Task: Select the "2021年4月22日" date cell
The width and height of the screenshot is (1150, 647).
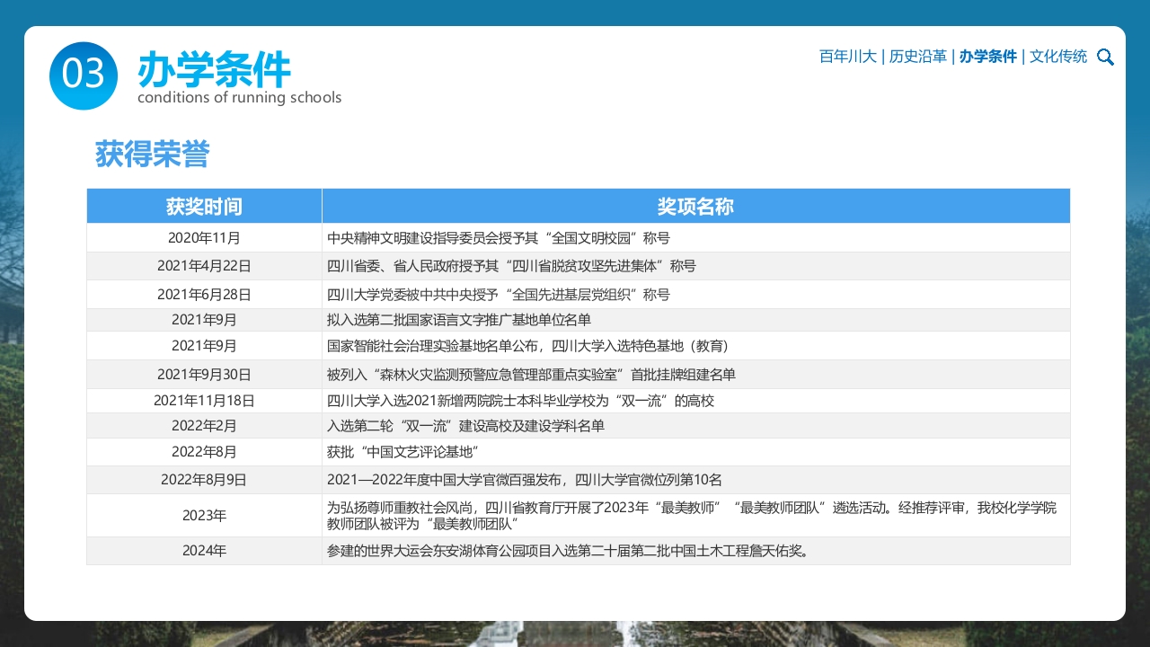Action: coord(204,266)
